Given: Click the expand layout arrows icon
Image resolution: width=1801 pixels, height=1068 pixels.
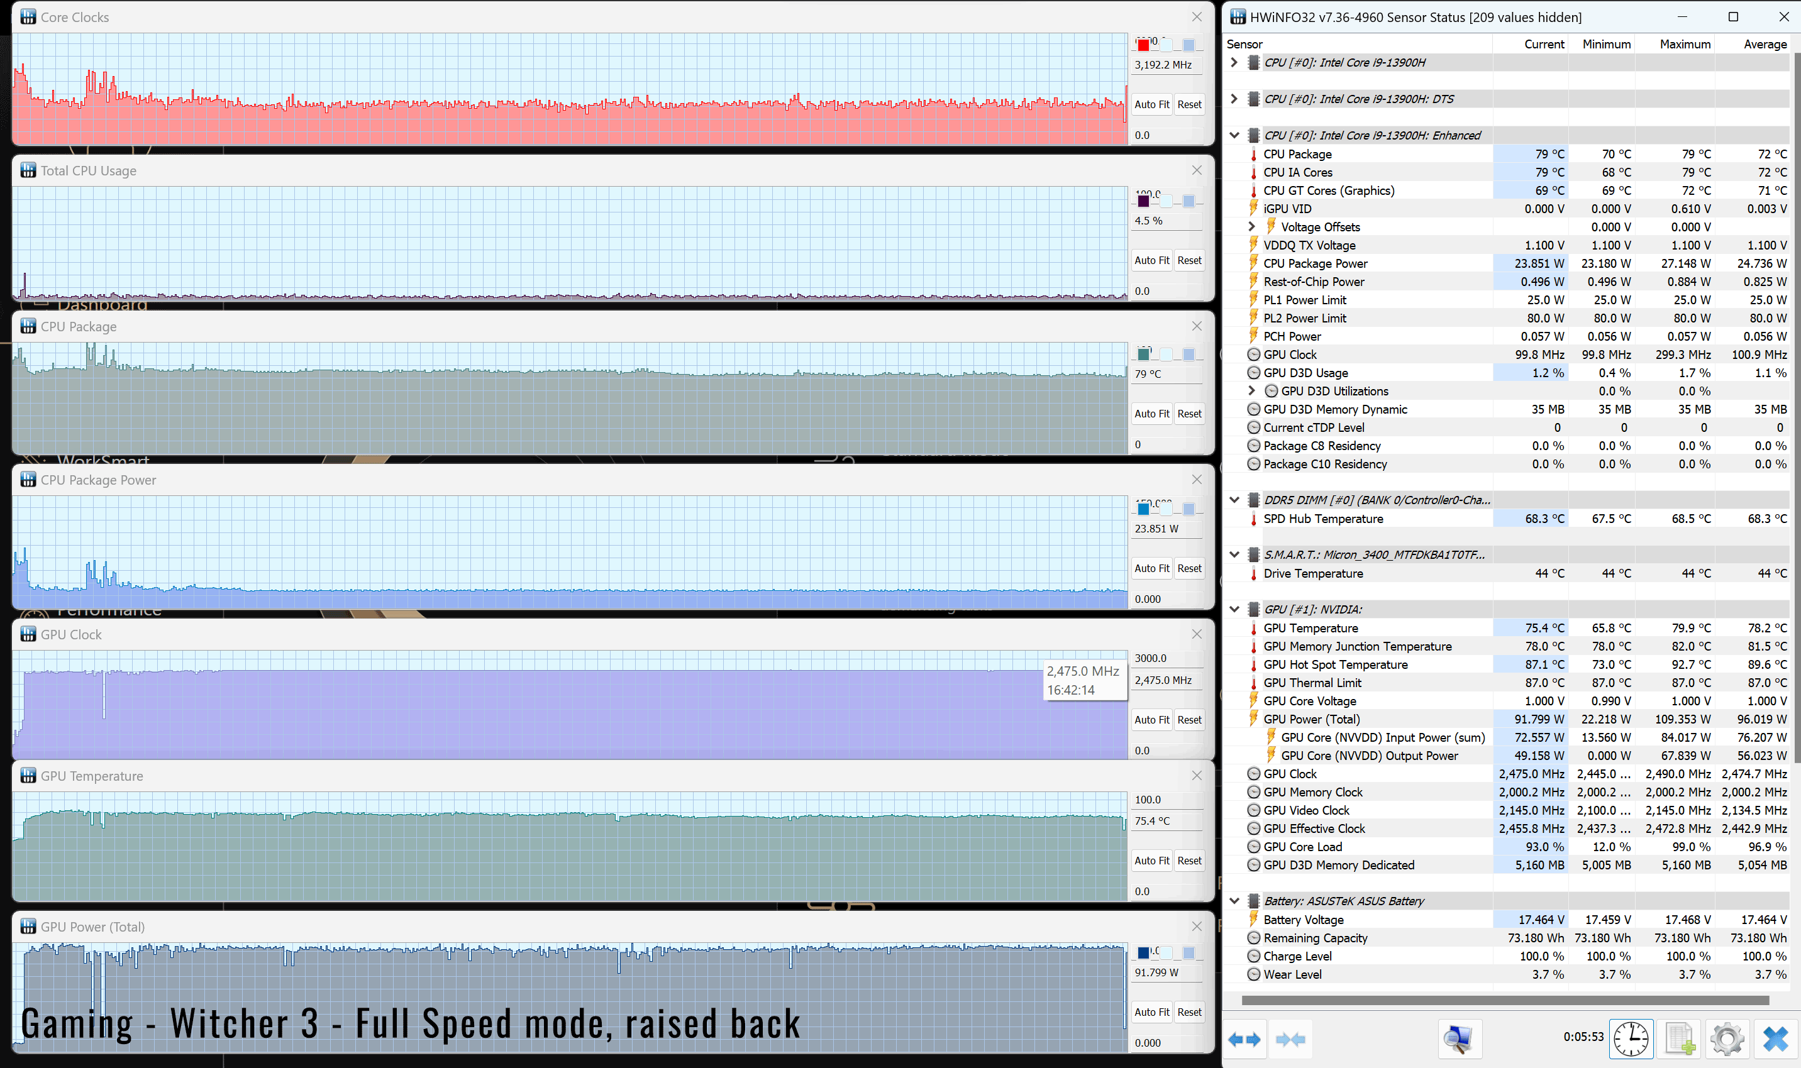Looking at the screenshot, I should 1244,1039.
